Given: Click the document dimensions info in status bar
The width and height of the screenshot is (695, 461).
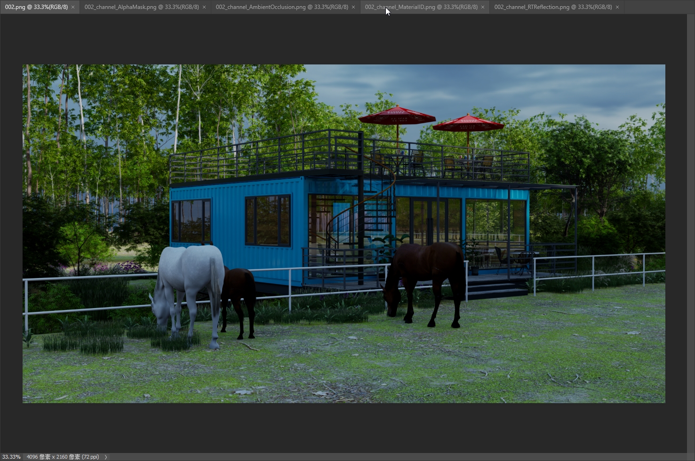Looking at the screenshot, I should point(63,457).
